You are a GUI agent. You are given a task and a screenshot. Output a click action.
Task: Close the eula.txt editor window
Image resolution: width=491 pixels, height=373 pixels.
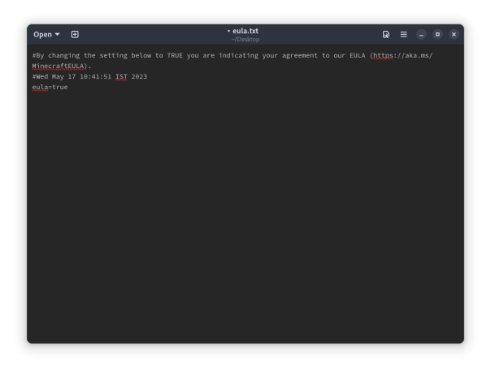454,34
